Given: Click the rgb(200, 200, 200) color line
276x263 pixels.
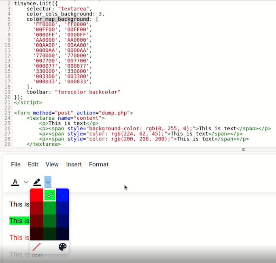Looking at the screenshot, I should coord(144,139).
